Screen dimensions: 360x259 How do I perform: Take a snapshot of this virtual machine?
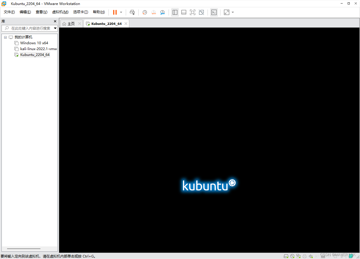click(x=145, y=12)
